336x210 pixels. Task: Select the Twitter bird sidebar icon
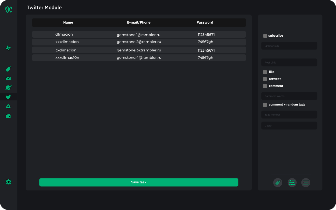pos(8,97)
